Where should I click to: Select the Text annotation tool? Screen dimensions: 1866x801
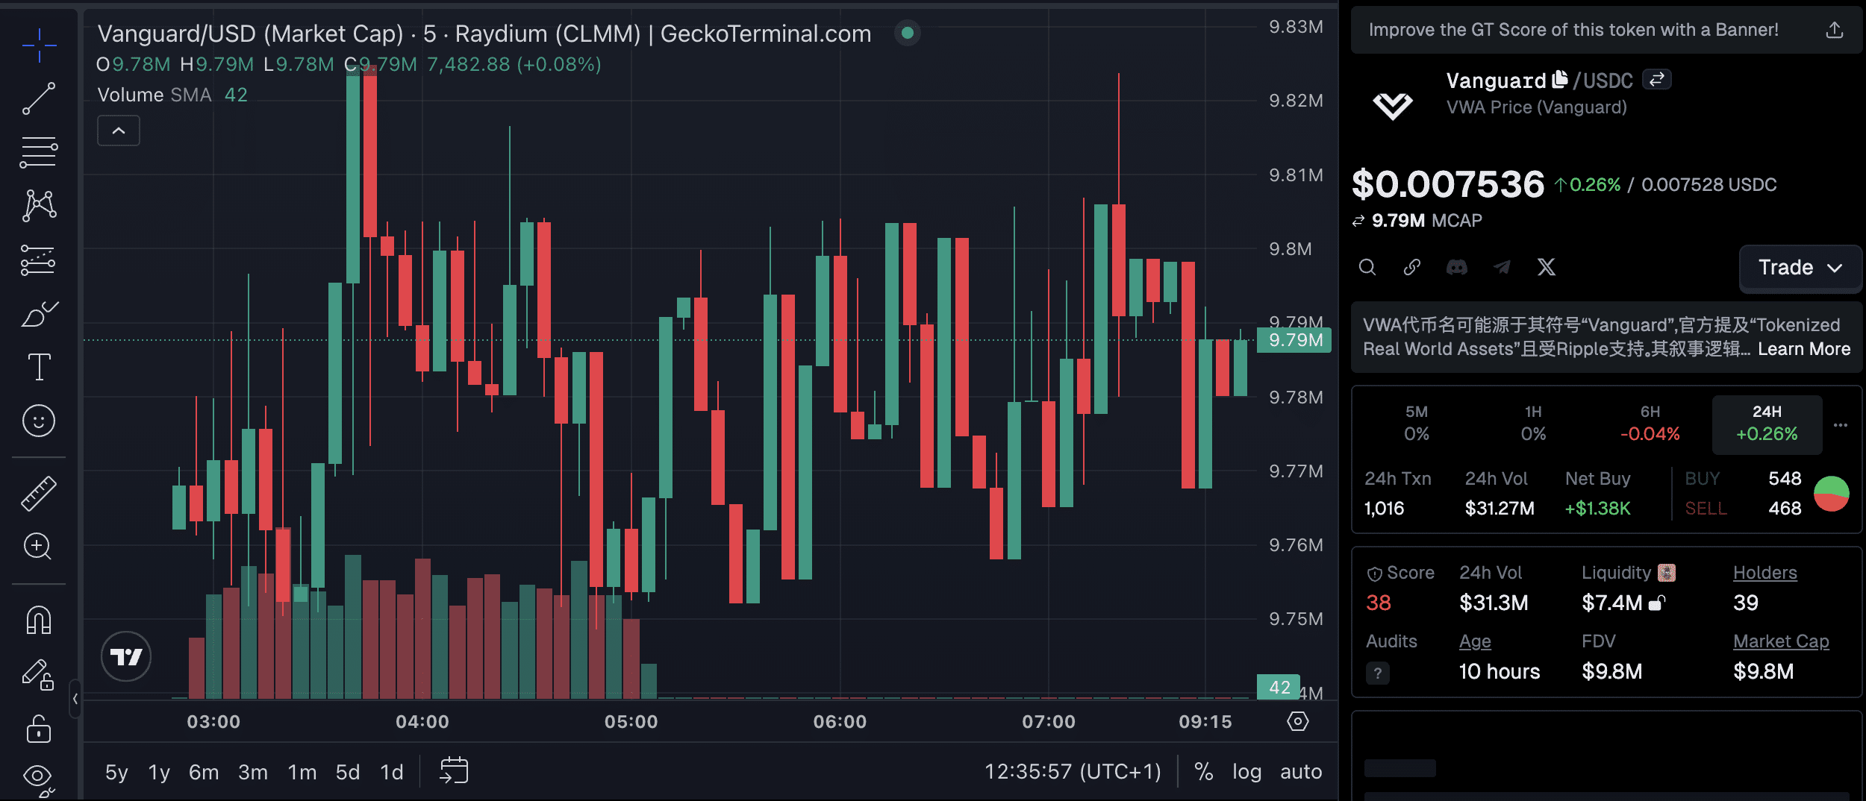[39, 367]
